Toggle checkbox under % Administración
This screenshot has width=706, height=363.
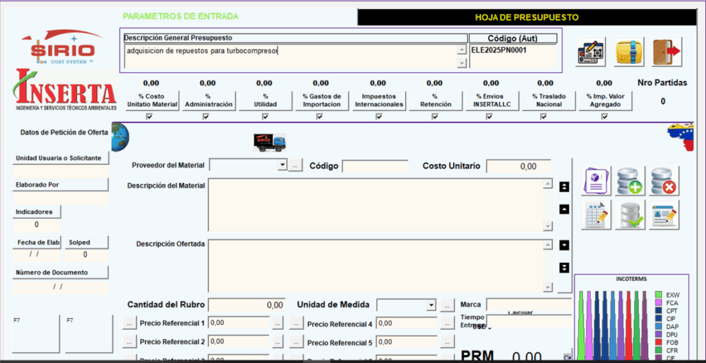pyautogui.click(x=206, y=117)
